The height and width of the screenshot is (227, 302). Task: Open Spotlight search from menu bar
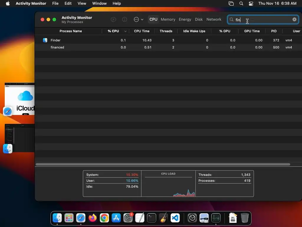click(x=241, y=4)
